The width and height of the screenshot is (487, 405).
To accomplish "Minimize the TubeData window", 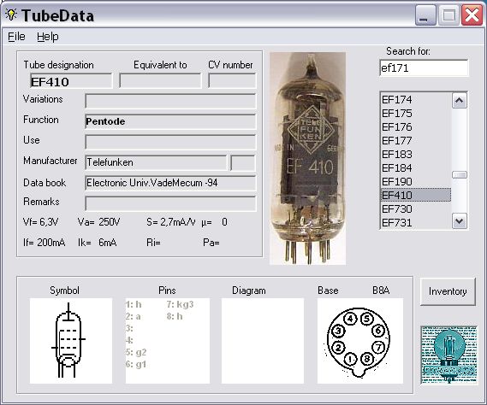I will point(425,15).
